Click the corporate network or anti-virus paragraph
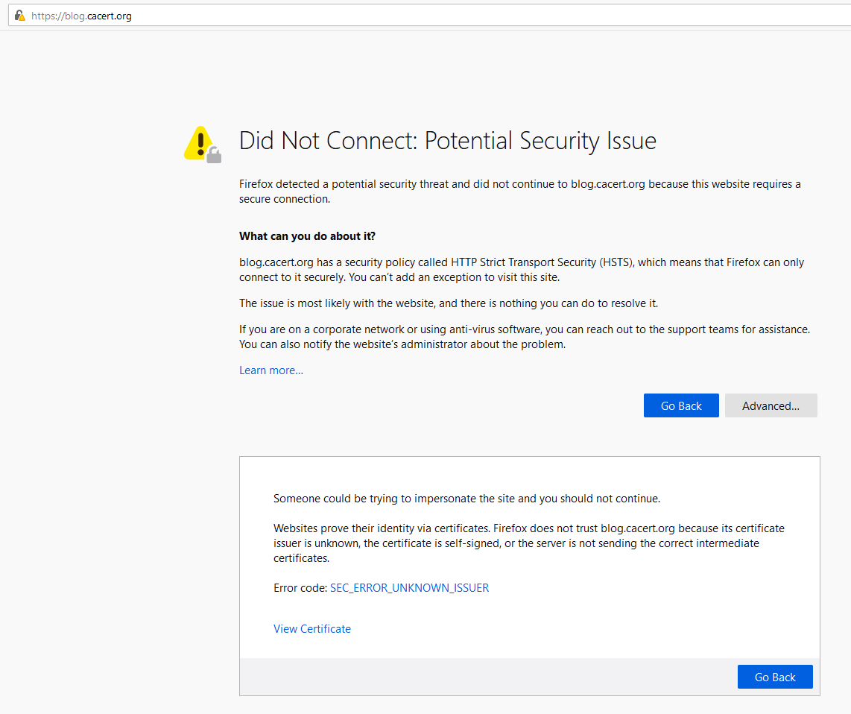This screenshot has height=714, width=851. tap(524, 337)
